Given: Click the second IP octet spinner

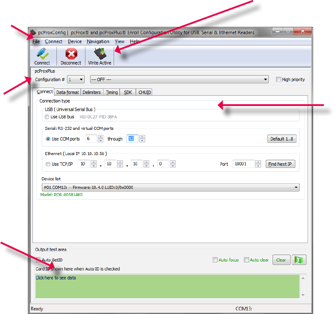Looking at the screenshot, I should pyautogui.click(x=120, y=164).
